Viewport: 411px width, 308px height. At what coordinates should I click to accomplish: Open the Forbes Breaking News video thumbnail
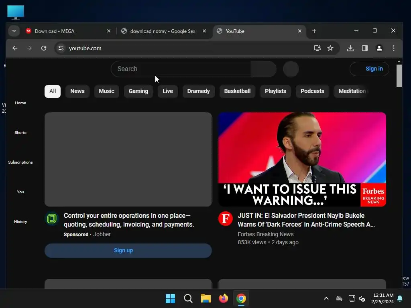click(302, 159)
